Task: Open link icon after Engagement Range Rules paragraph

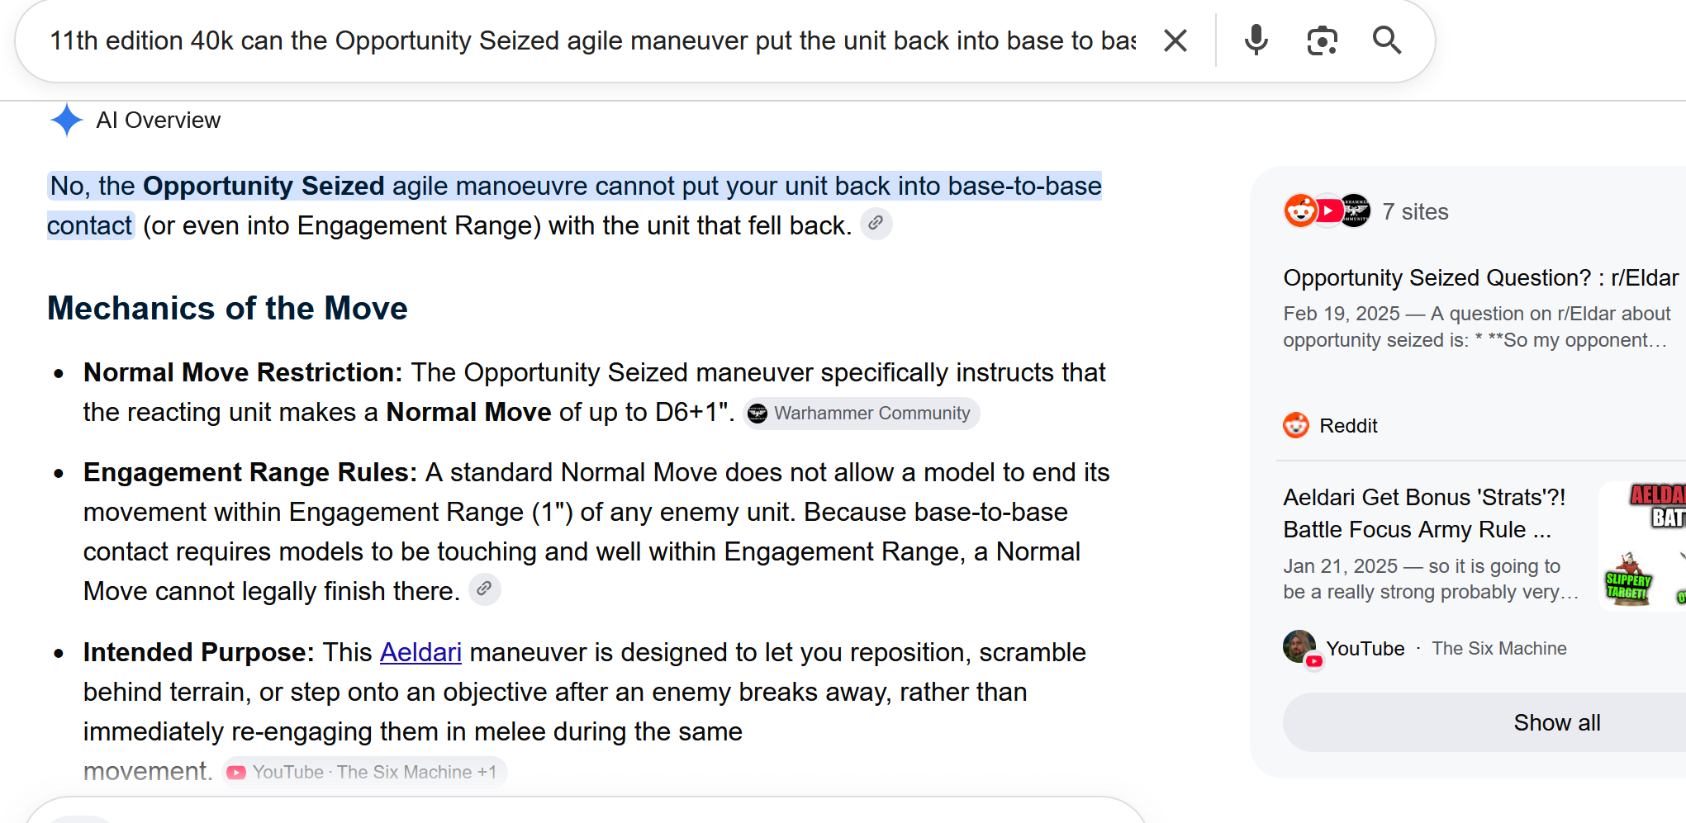Action: pos(484,589)
